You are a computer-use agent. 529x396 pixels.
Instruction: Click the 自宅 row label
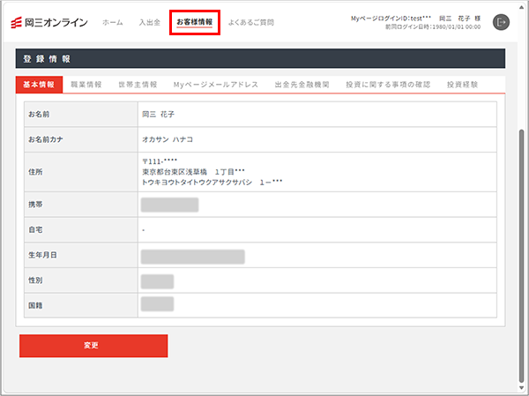tap(35, 230)
